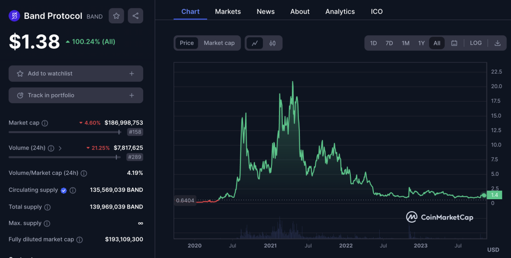Open the Analytics tab
Viewport: 511px width, 258px height.
[340, 11]
